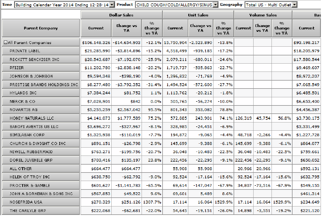
Task: Select the PROCTER & GAMBLE row
Action: pos(30,185)
